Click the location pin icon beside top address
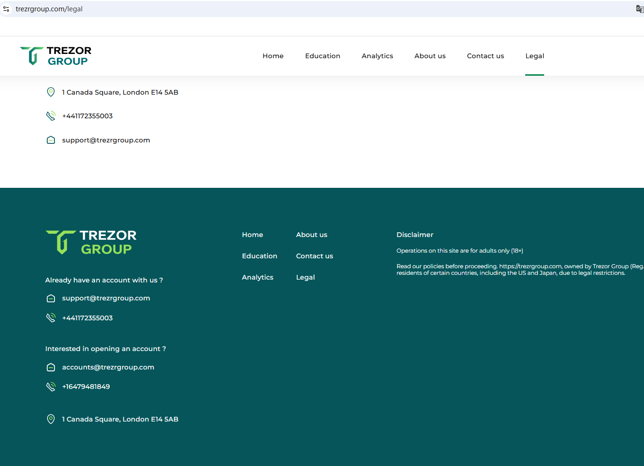Image resolution: width=644 pixels, height=466 pixels. (x=51, y=92)
